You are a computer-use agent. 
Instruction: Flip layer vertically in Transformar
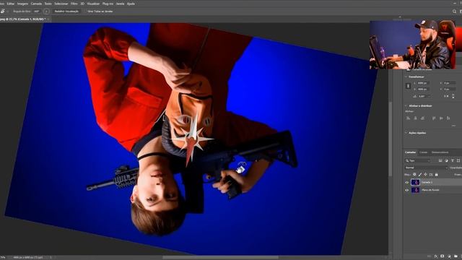453,96
